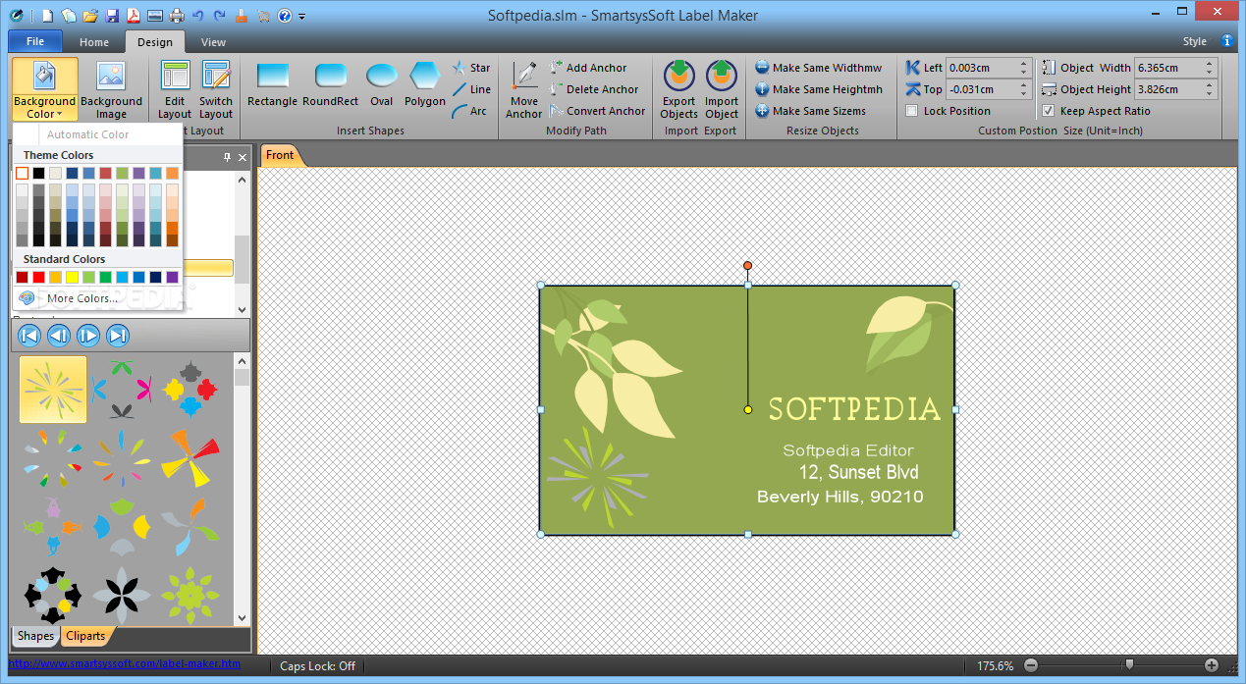Pick the purple standard color swatch
The image size is (1246, 684).
tap(172, 278)
